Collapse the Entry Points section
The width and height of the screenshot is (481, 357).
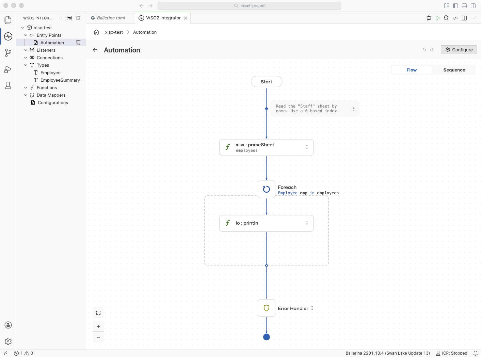(26, 35)
